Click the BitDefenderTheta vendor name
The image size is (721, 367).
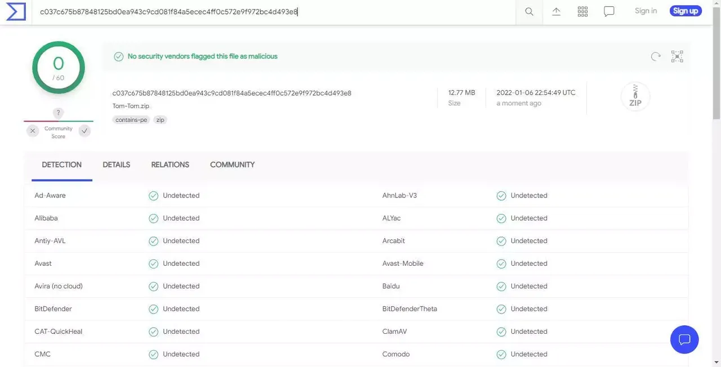click(x=410, y=309)
